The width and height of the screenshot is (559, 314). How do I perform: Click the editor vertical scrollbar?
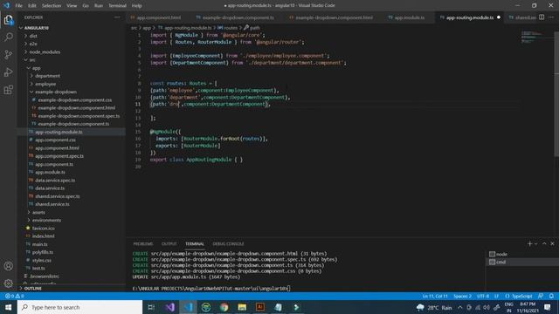[556, 93]
